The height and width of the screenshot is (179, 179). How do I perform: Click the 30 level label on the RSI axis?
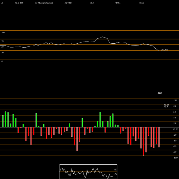3,53
